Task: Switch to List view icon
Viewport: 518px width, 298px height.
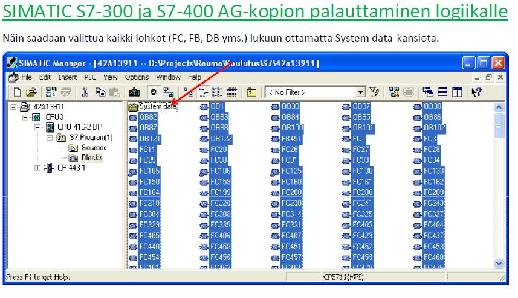Action: (x=217, y=92)
